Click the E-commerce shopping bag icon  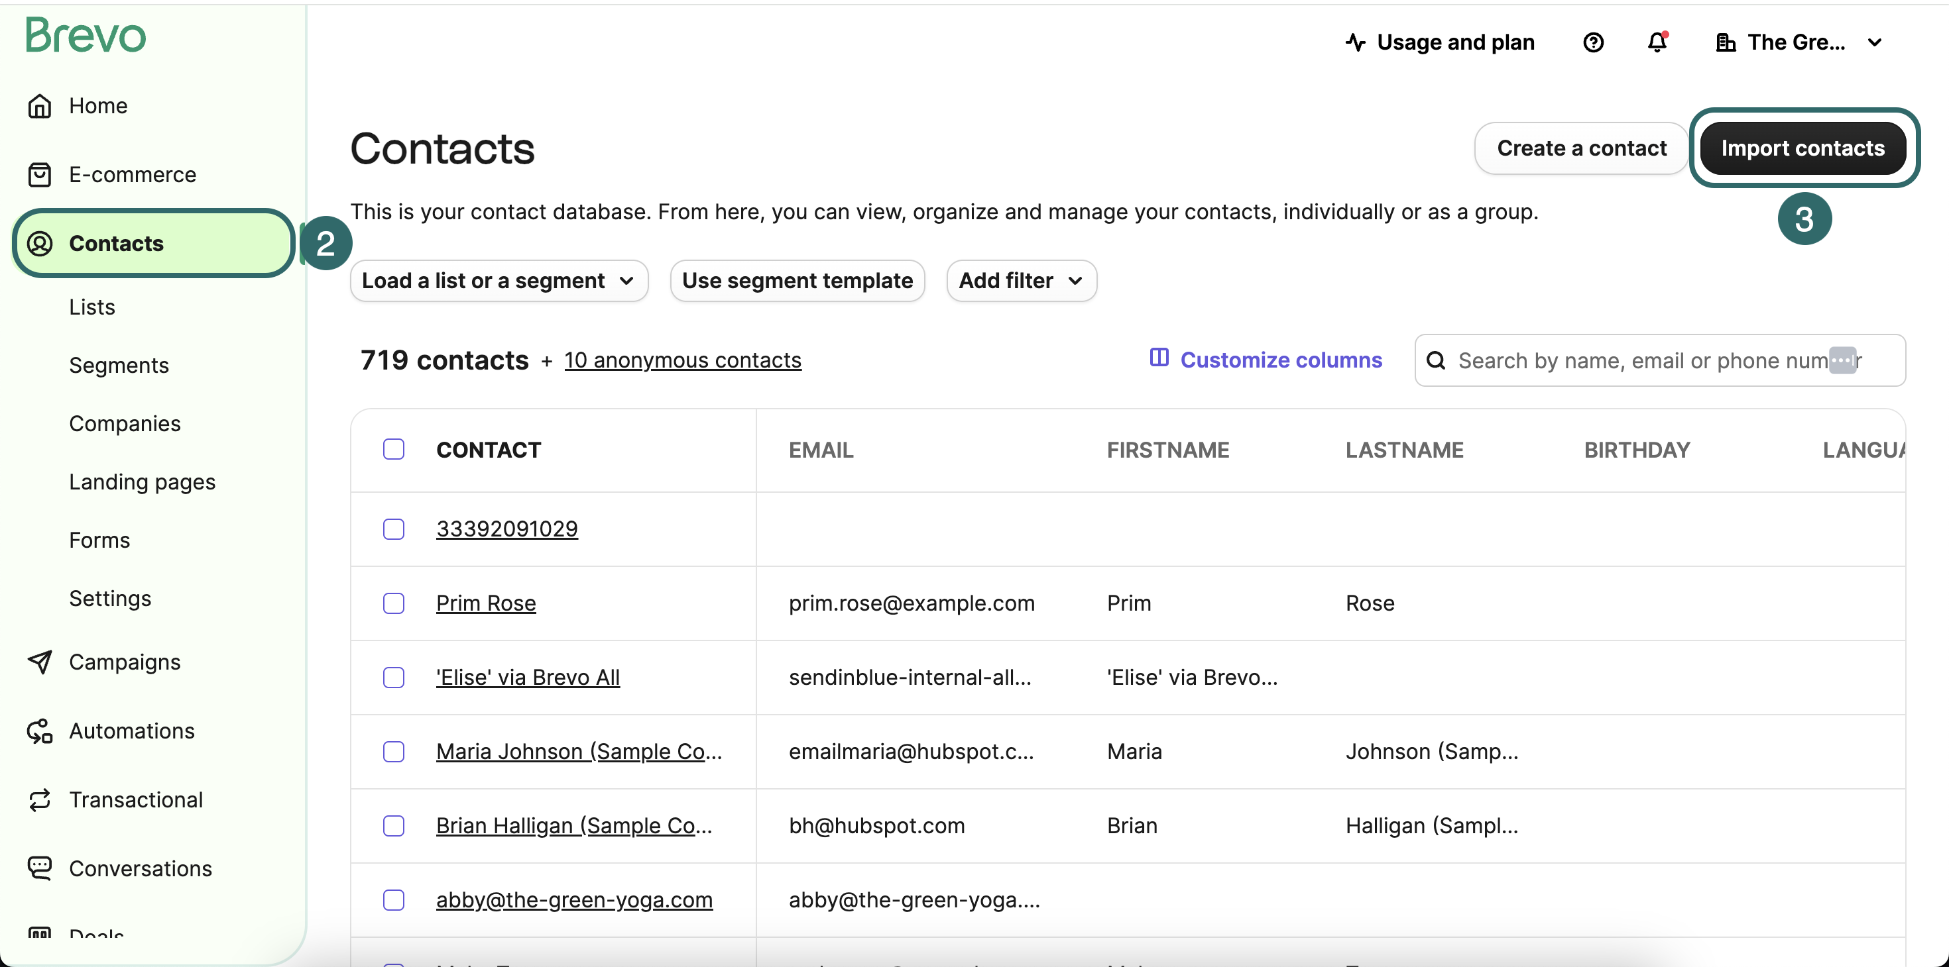pos(39,175)
